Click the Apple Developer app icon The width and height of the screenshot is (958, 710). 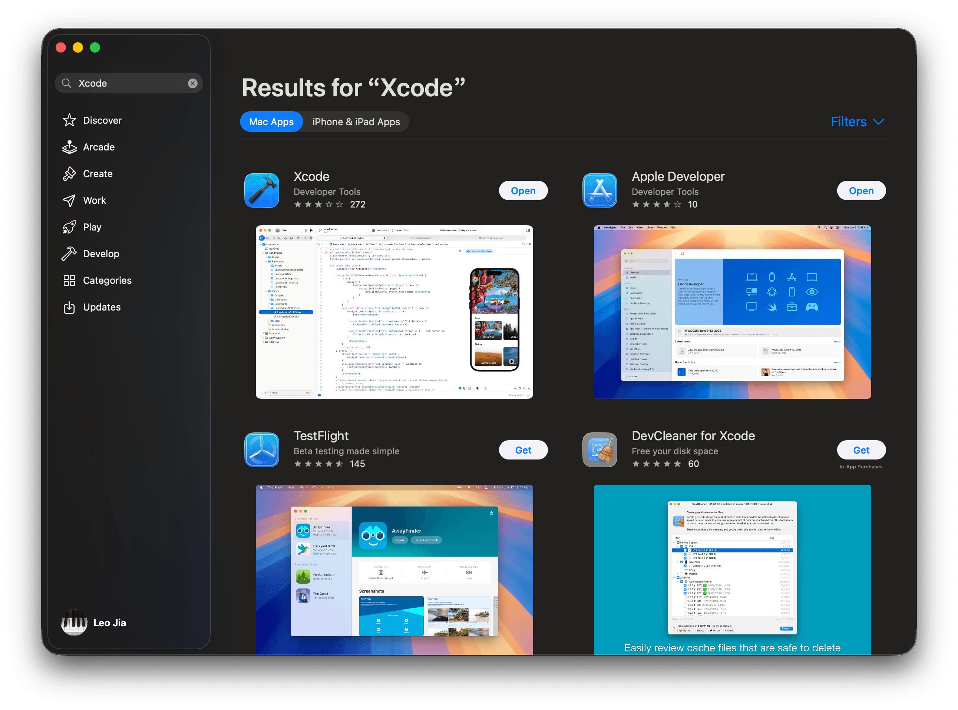599,190
